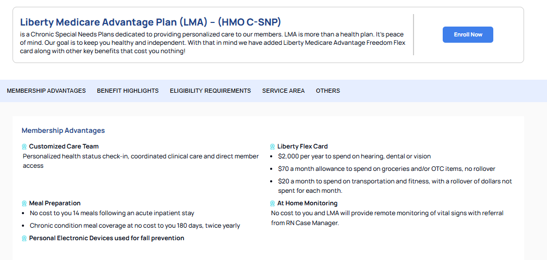
Task: Switch to the Benefit Highlights tab
Action: click(128, 91)
